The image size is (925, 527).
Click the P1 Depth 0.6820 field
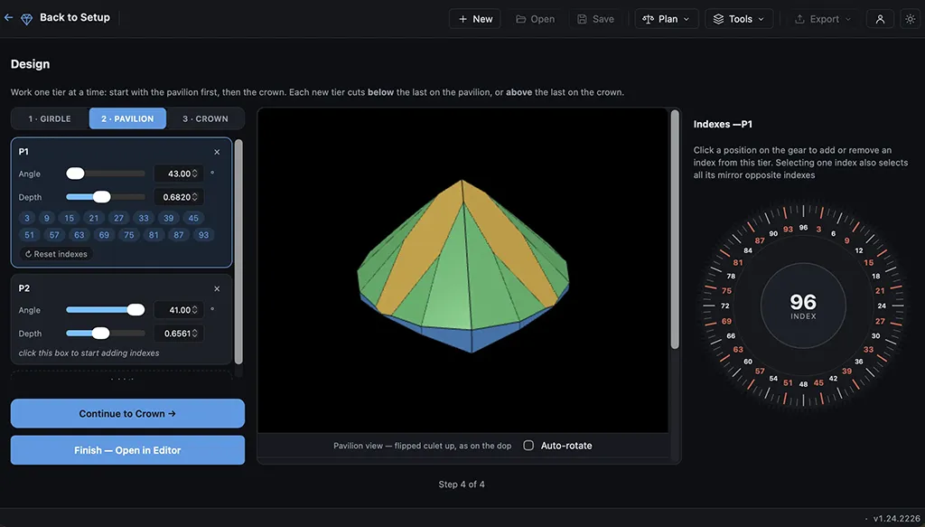(179, 197)
